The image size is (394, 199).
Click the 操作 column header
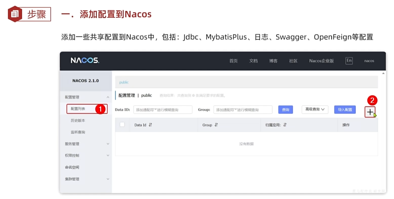pyautogui.click(x=346, y=125)
